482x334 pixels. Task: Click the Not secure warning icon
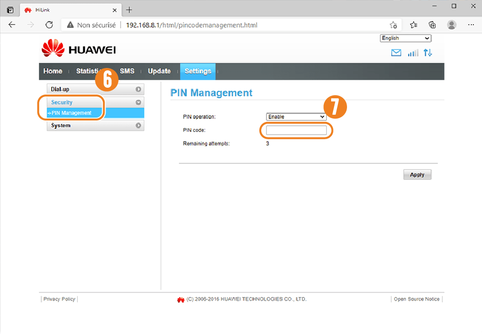click(70, 25)
